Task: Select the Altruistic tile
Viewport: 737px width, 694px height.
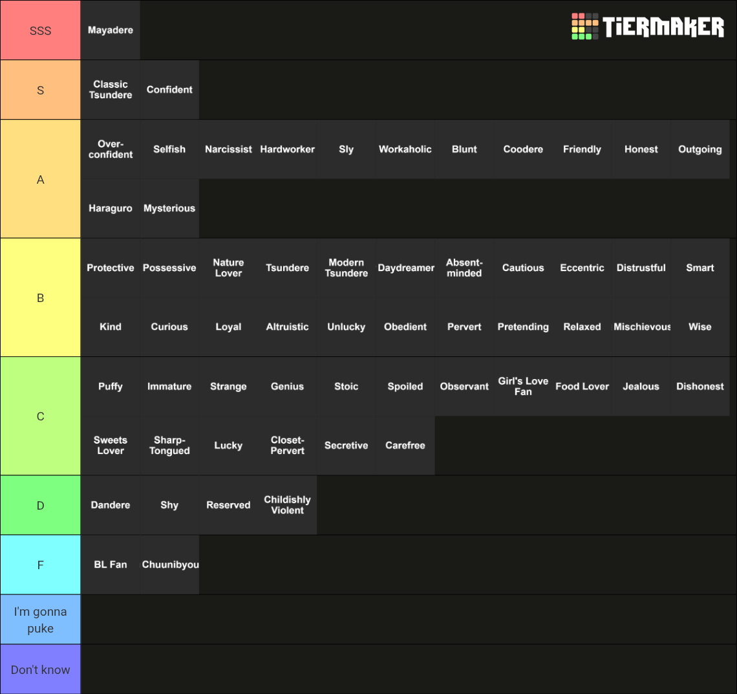Action: pos(288,327)
